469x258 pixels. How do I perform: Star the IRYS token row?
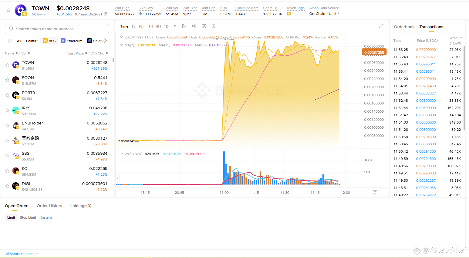[x=7, y=110]
